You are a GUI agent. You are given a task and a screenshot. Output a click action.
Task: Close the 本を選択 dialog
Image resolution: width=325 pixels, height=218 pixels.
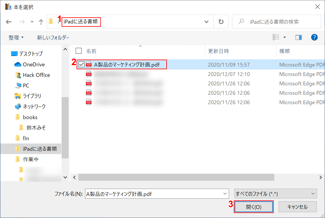pos(317,7)
